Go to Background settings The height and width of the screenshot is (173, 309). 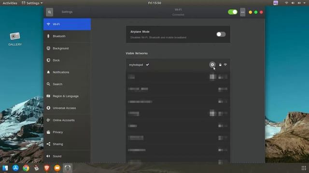click(67, 48)
